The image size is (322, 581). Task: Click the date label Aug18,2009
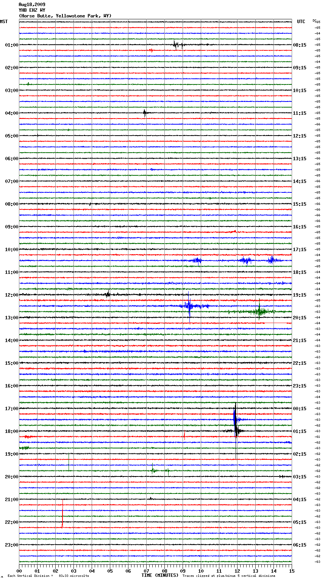[x=32, y=5]
